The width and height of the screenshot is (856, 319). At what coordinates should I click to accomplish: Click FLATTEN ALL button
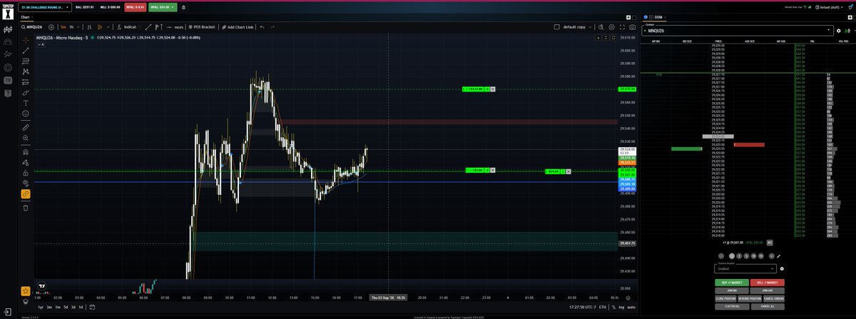(732, 306)
